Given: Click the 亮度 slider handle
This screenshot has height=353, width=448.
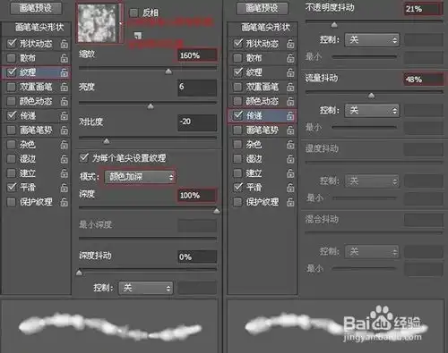Looking at the screenshot, I should point(151,106).
